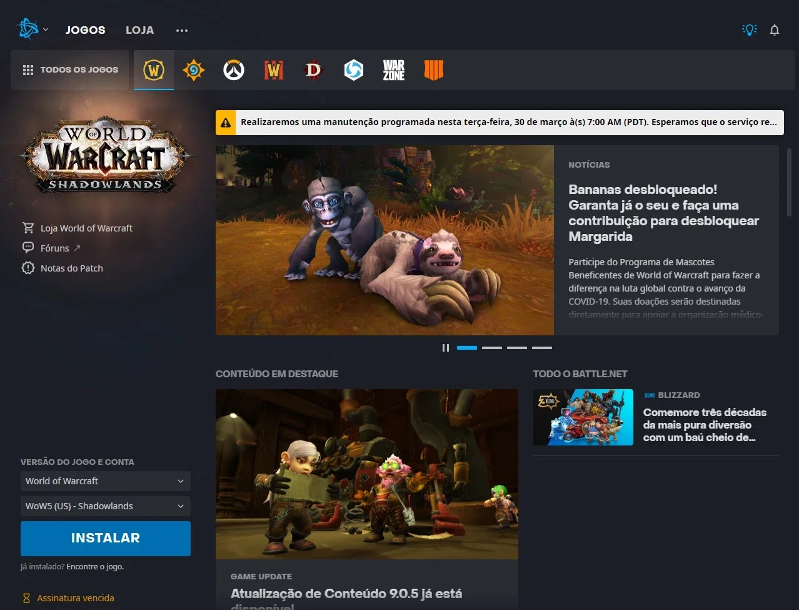The width and height of the screenshot is (799, 610).
Task: Click the yellow maintenance warning icon
Action: [x=226, y=123]
